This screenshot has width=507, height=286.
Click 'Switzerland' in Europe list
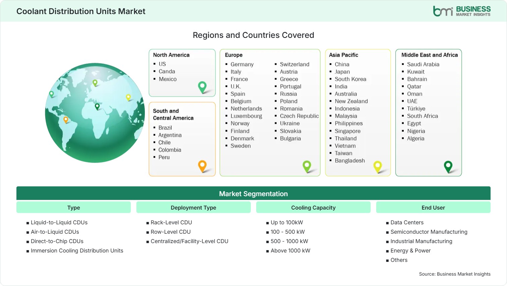(295, 64)
